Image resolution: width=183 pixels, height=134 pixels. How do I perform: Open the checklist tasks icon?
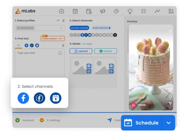[143, 11]
